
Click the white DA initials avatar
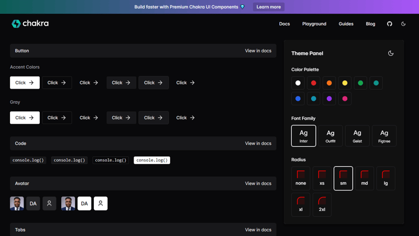pos(84,203)
